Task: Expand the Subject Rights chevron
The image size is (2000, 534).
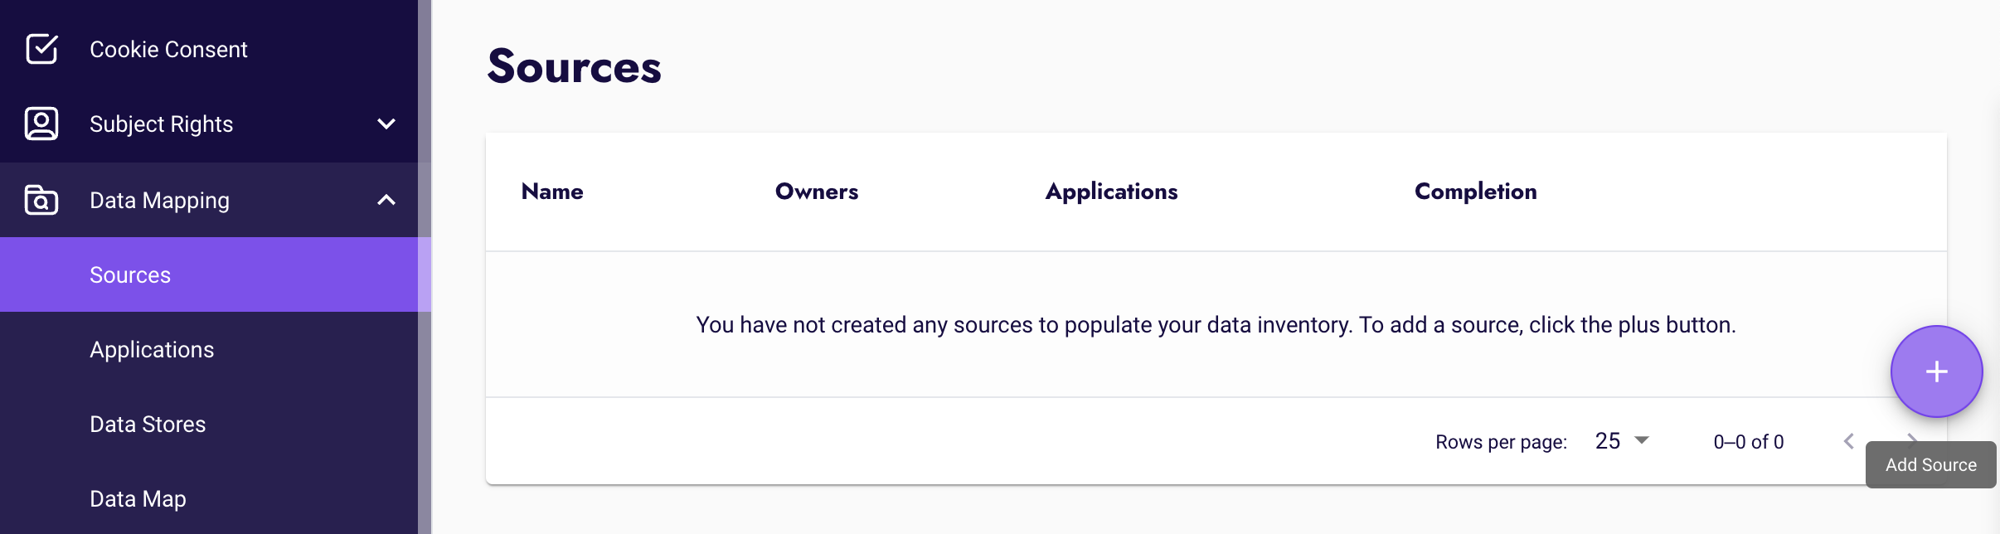Action: pyautogui.click(x=386, y=124)
